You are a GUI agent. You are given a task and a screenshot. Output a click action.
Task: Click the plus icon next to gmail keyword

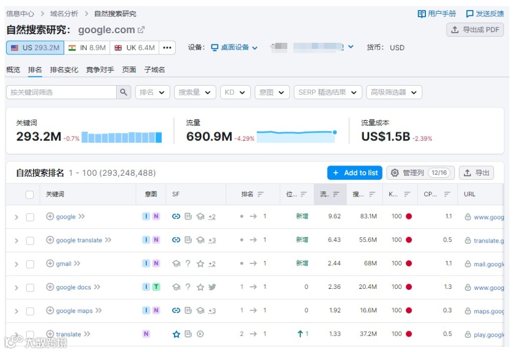coord(50,263)
